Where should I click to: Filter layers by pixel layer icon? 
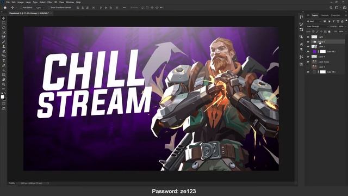point(325,21)
